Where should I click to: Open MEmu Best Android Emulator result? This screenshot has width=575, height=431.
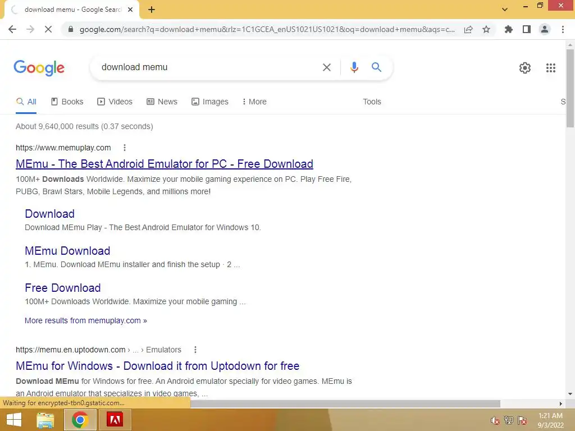pos(165,164)
